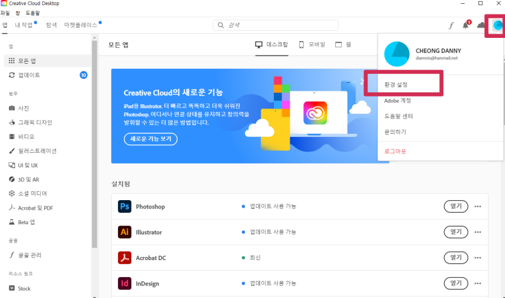This screenshot has width=505, height=298.
Task: Click the CHEONG DANNY account name
Action: tap(438, 51)
